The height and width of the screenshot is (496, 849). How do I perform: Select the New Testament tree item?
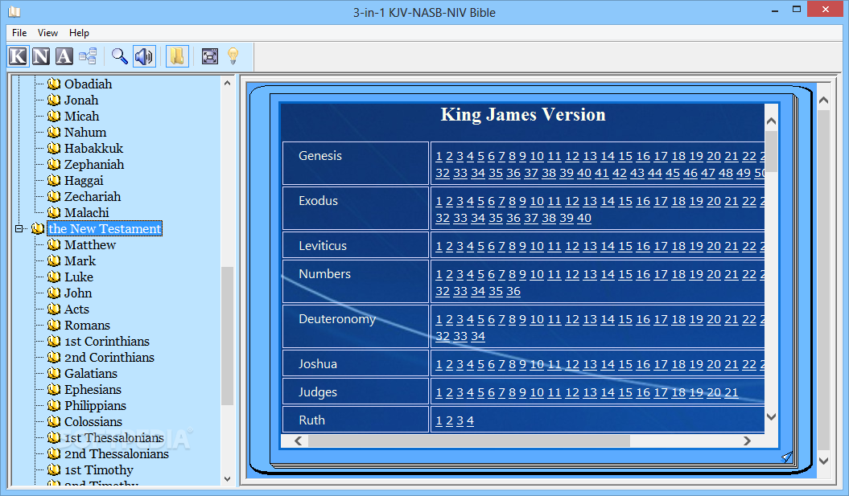[x=105, y=229]
